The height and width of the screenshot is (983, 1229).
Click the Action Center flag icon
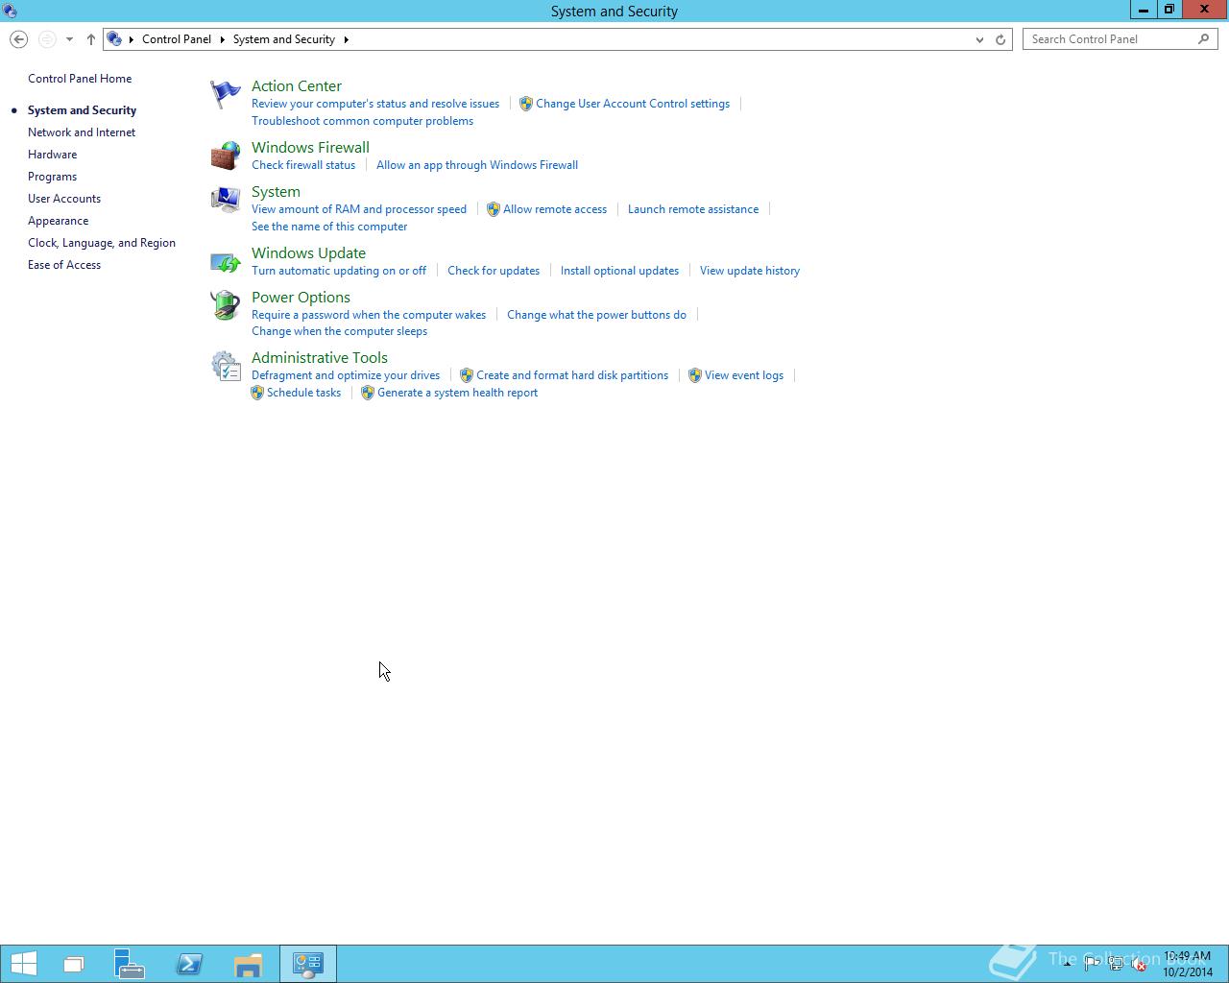tap(226, 94)
